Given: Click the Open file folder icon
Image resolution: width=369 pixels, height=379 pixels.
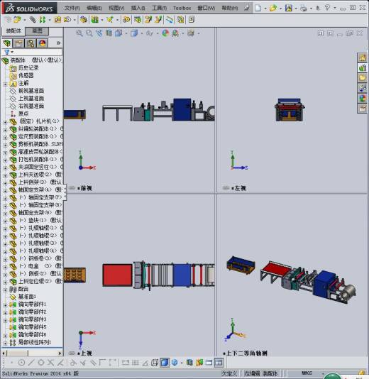Looking at the screenshot, I should pos(273,8).
